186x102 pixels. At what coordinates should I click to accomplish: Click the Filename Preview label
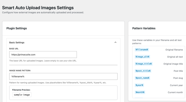pyautogui.click(x=21, y=90)
